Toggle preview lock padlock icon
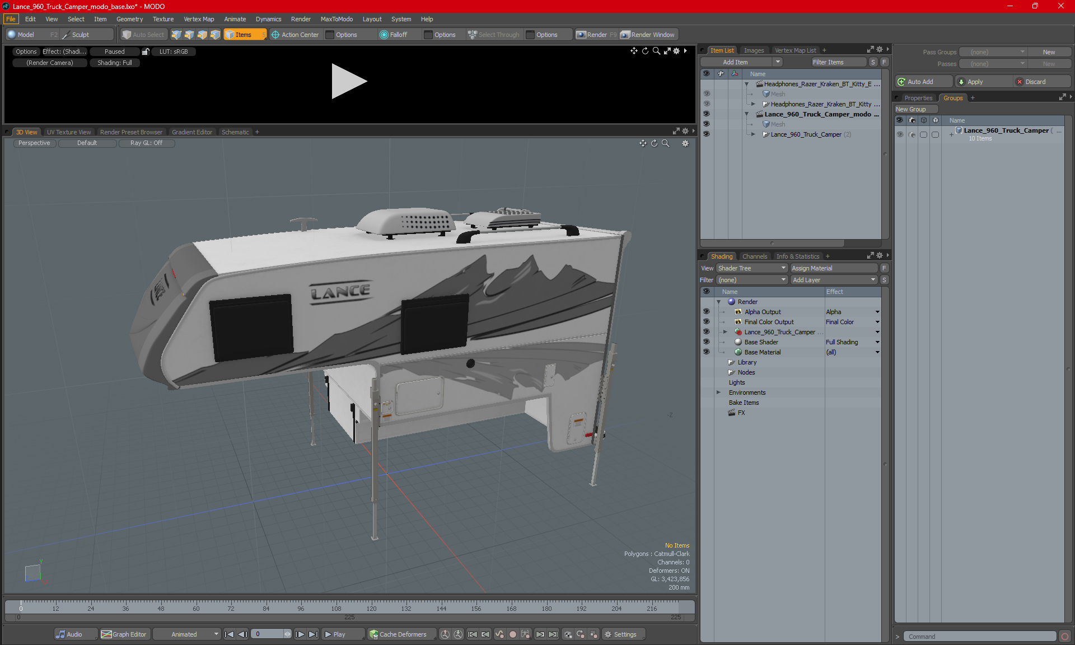Screen dimensions: 1075x645 (x=146, y=52)
